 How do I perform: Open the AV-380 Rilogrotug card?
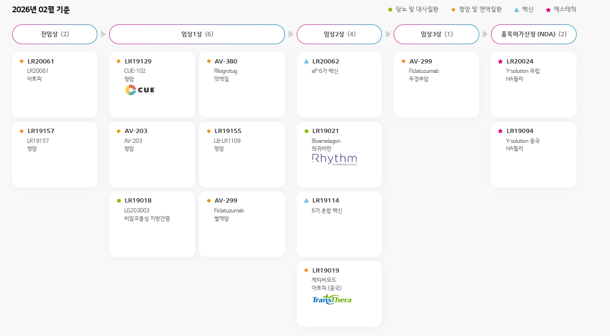click(x=242, y=85)
